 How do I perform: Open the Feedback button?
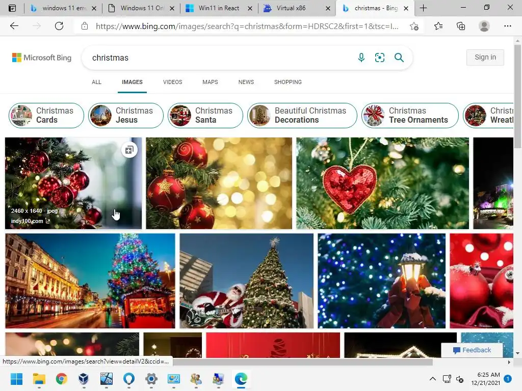pos(472,350)
